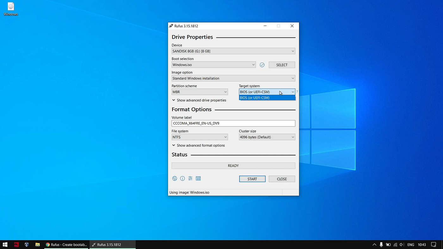
Task: Click the network icon in the system tray
Action: pyautogui.click(x=395, y=244)
